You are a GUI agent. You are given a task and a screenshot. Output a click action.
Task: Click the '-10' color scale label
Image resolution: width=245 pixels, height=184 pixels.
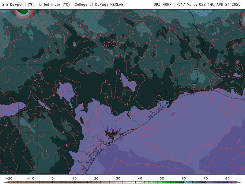pos(31,178)
